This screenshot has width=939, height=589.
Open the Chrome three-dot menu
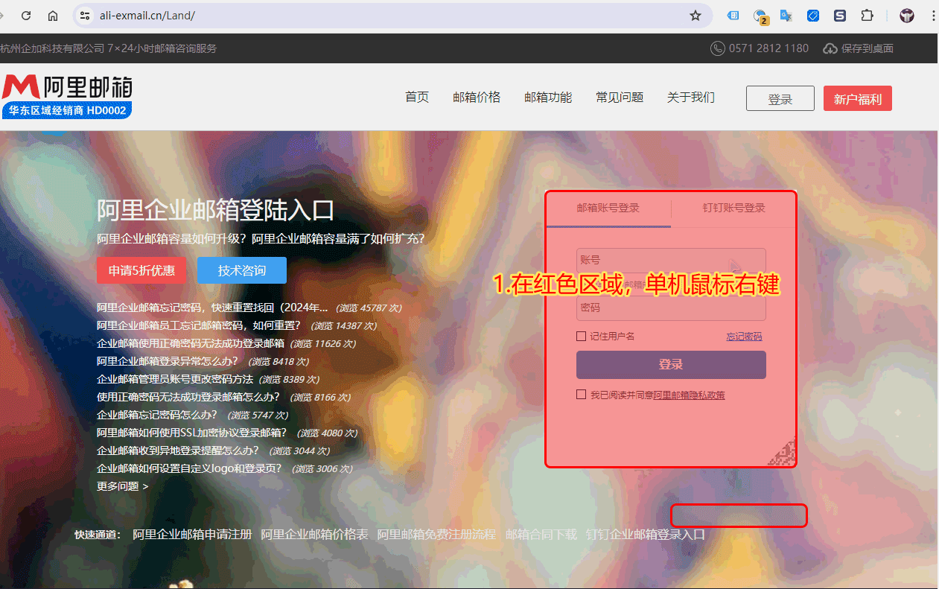point(933,16)
